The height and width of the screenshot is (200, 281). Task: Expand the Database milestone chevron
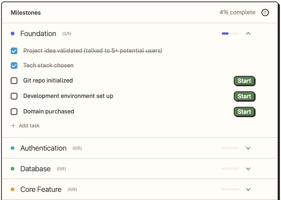(248, 169)
